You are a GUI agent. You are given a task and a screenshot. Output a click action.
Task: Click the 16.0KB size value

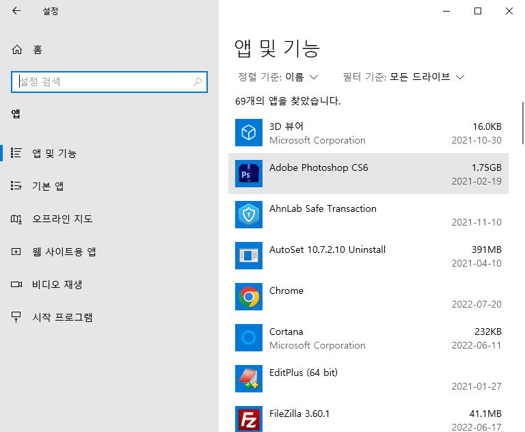click(x=487, y=126)
